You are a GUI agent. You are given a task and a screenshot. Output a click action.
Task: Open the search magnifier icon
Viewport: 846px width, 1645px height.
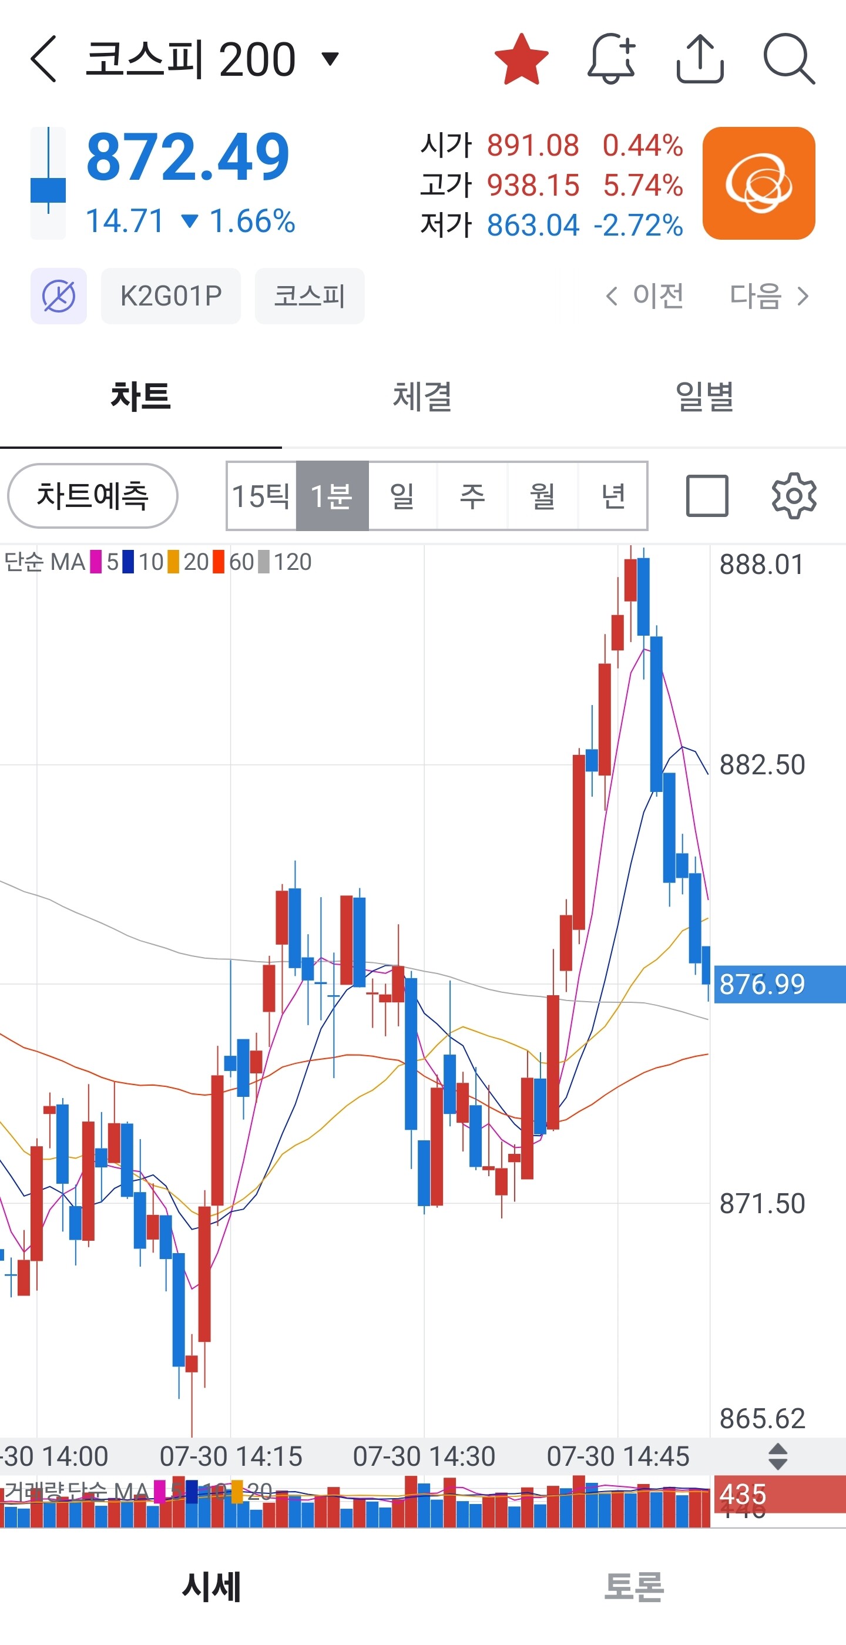789,59
